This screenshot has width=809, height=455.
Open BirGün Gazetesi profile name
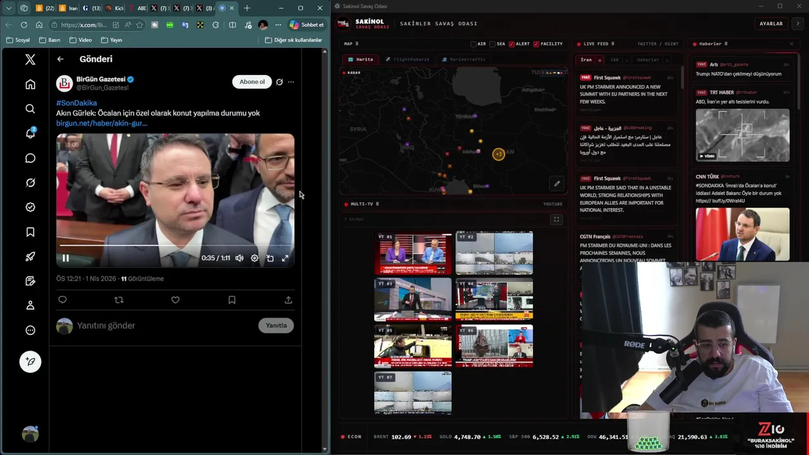click(x=101, y=79)
